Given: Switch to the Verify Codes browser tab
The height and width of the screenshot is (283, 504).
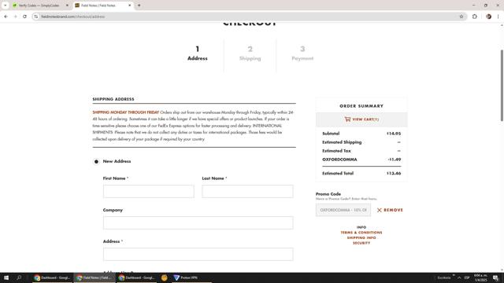Looking at the screenshot, I should (x=39, y=6).
